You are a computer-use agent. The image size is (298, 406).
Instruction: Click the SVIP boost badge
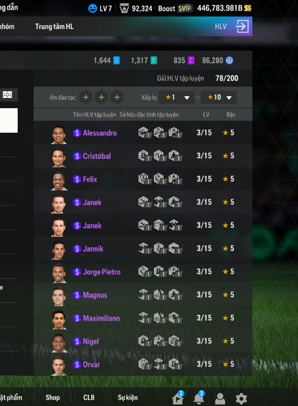pyautogui.click(x=185, y=9)
